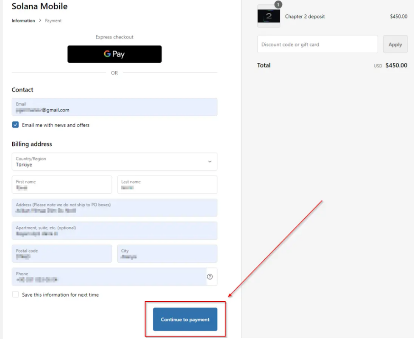Click the item quantity badge on the product
This screenshot has height=339, width=414.
(278, 5)
